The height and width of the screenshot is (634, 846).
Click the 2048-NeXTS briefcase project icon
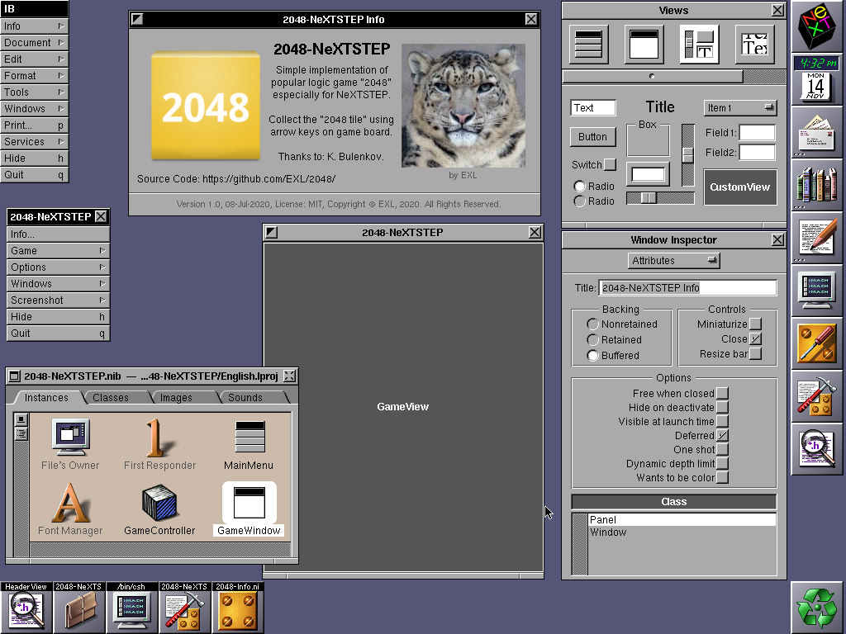pos(79,608)
